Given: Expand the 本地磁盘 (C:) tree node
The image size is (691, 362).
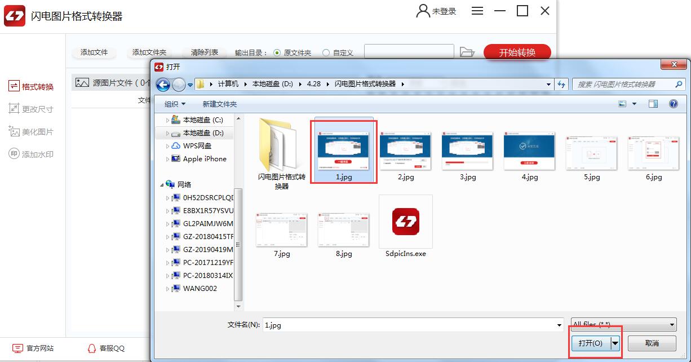Looking at the screenshot, I should click(167, 120).
